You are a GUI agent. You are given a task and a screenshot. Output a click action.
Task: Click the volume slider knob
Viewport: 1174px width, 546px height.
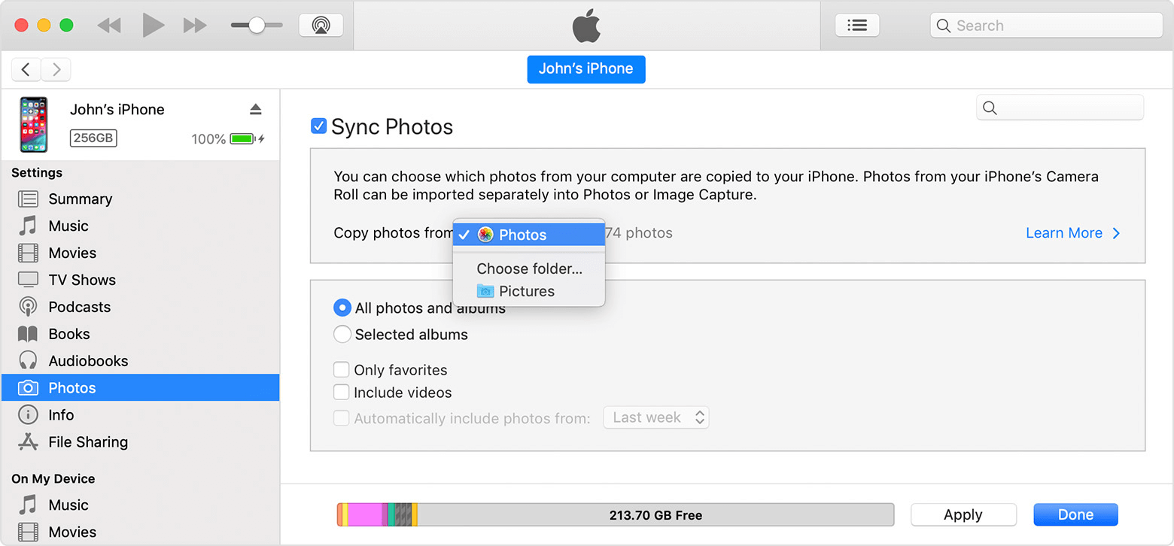[257, 26]
